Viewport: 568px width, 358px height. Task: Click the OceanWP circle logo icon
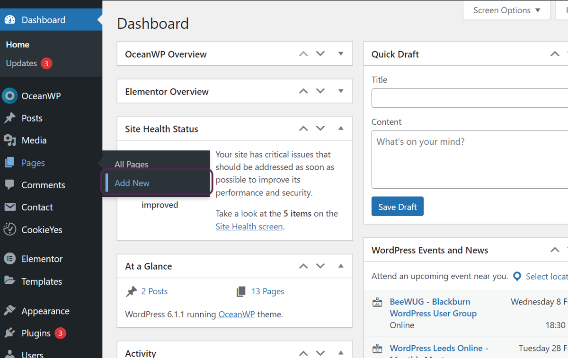10,96
